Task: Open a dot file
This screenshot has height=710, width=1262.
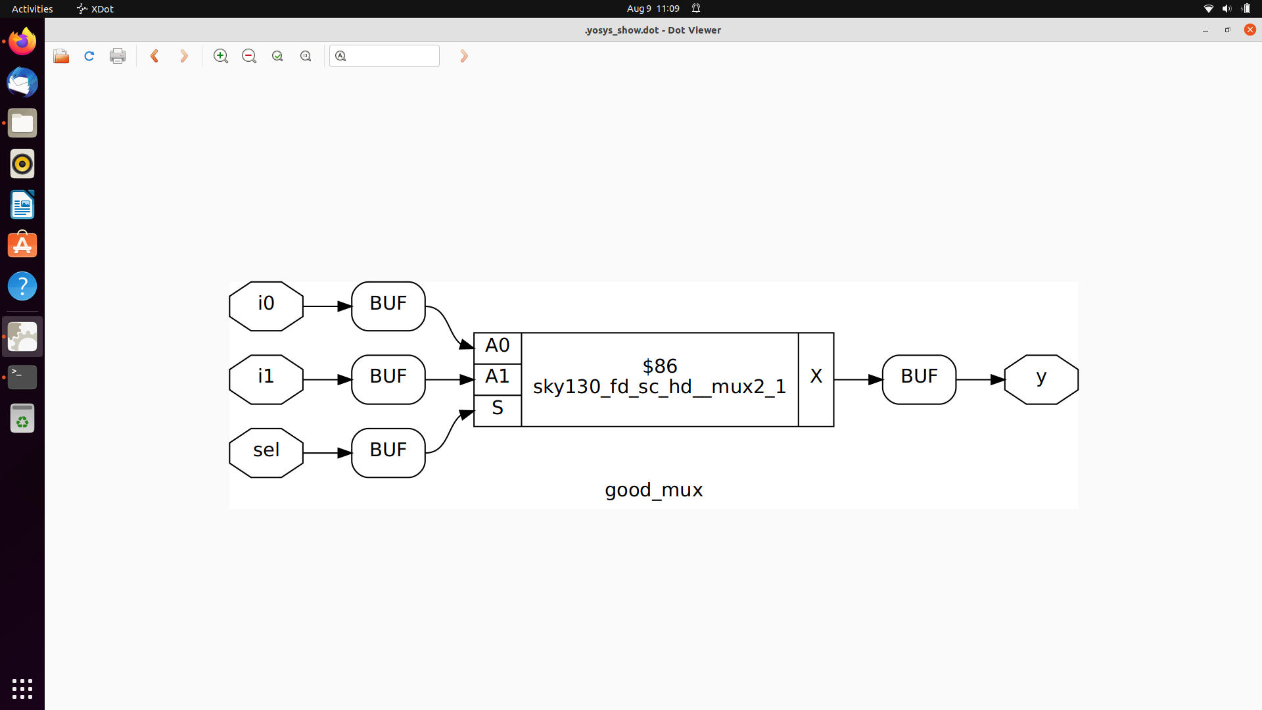Action: pyautogui.click(x=60, y=56)
